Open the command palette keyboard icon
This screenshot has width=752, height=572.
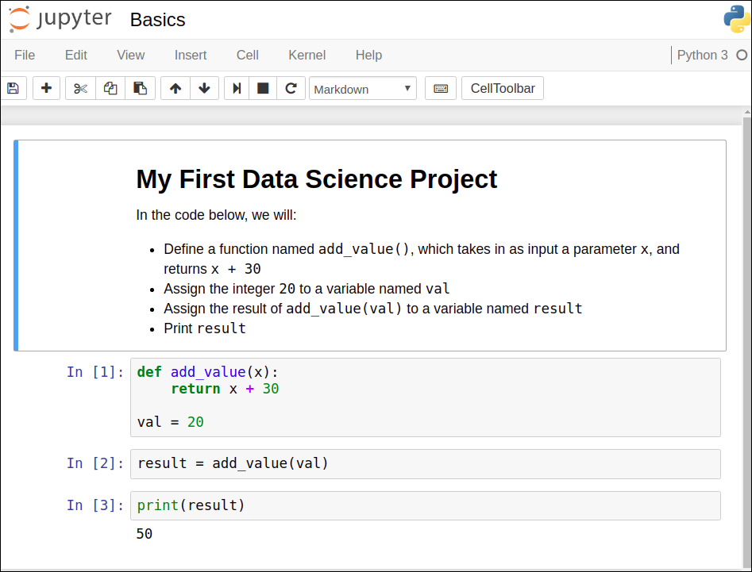(x=441, y=88)
